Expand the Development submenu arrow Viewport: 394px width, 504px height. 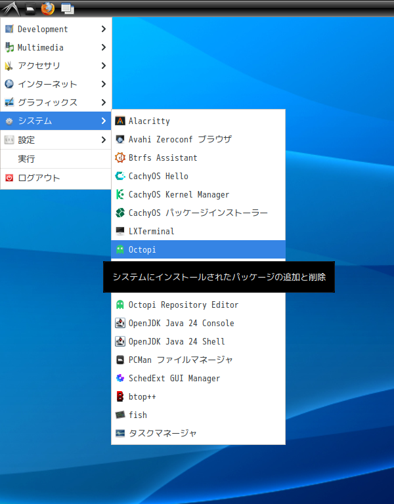(103, 29)
